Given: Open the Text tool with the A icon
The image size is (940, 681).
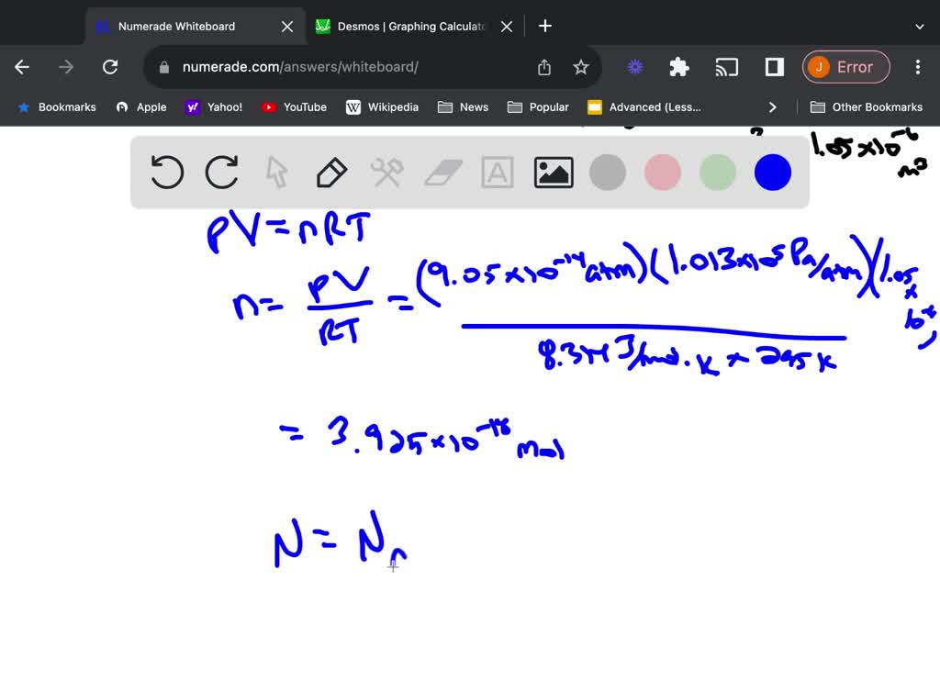Looking at the screenshot, I should pos(497,172).
